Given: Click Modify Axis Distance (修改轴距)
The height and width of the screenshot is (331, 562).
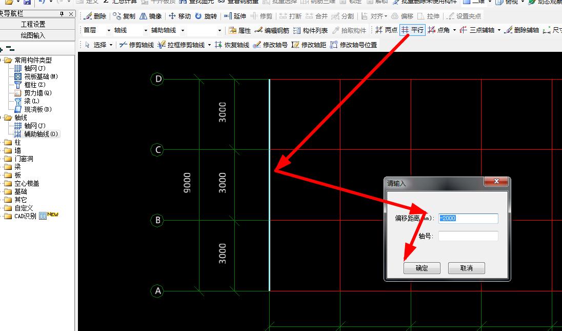Looking at the screenshot, I should (309, 45).
